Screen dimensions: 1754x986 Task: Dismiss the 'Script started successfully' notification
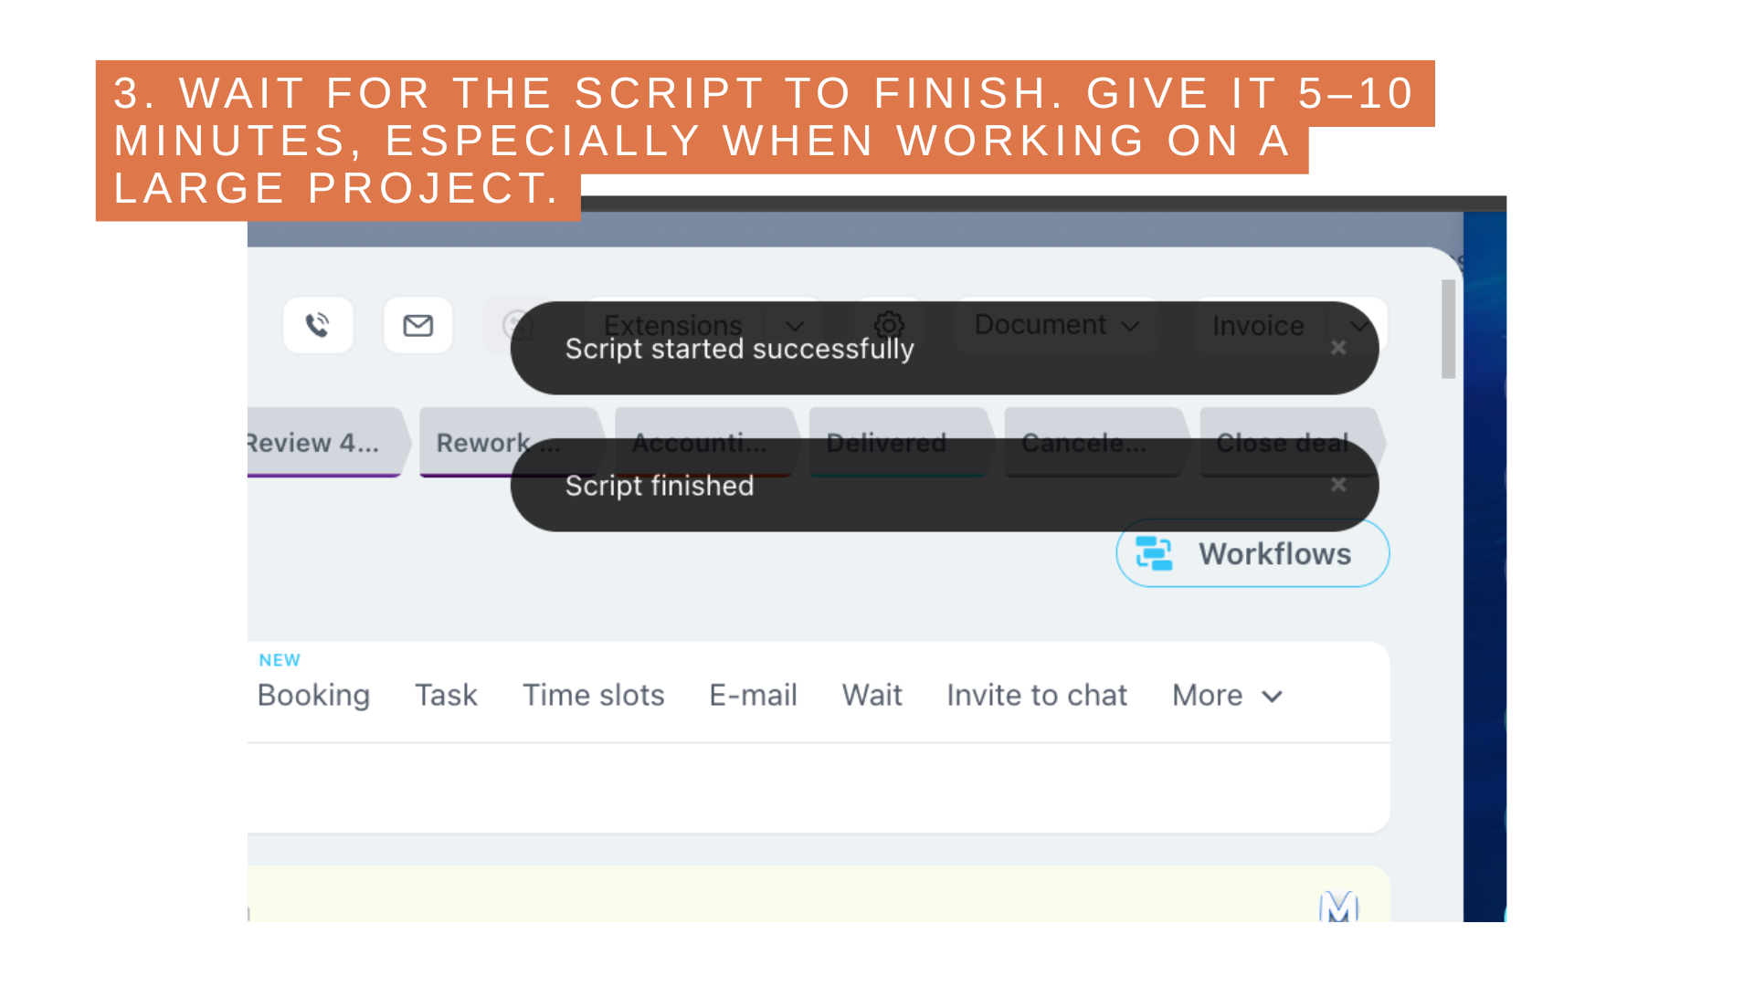point(1338,348)
